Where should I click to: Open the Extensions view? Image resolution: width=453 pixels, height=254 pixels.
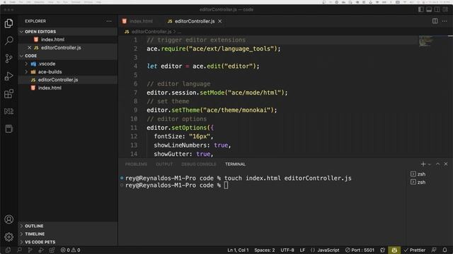click(8, 94)
